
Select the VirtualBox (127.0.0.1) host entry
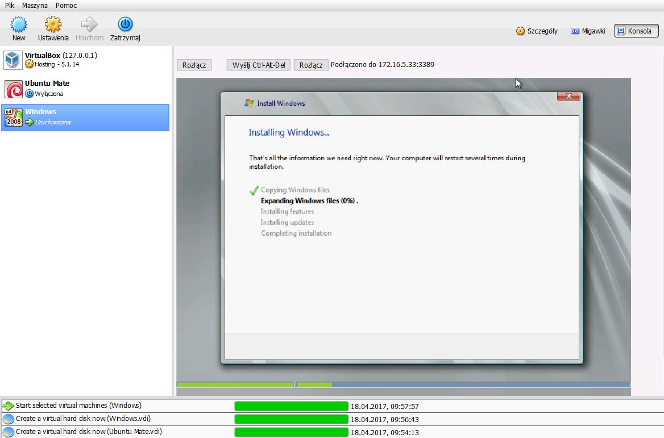pyautogui.click(x=85, y=60)
